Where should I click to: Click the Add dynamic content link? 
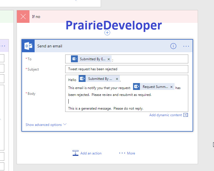(166, 115)
